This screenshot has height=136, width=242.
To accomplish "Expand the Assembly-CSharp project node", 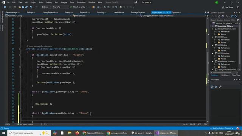I will tap(213, 26).
